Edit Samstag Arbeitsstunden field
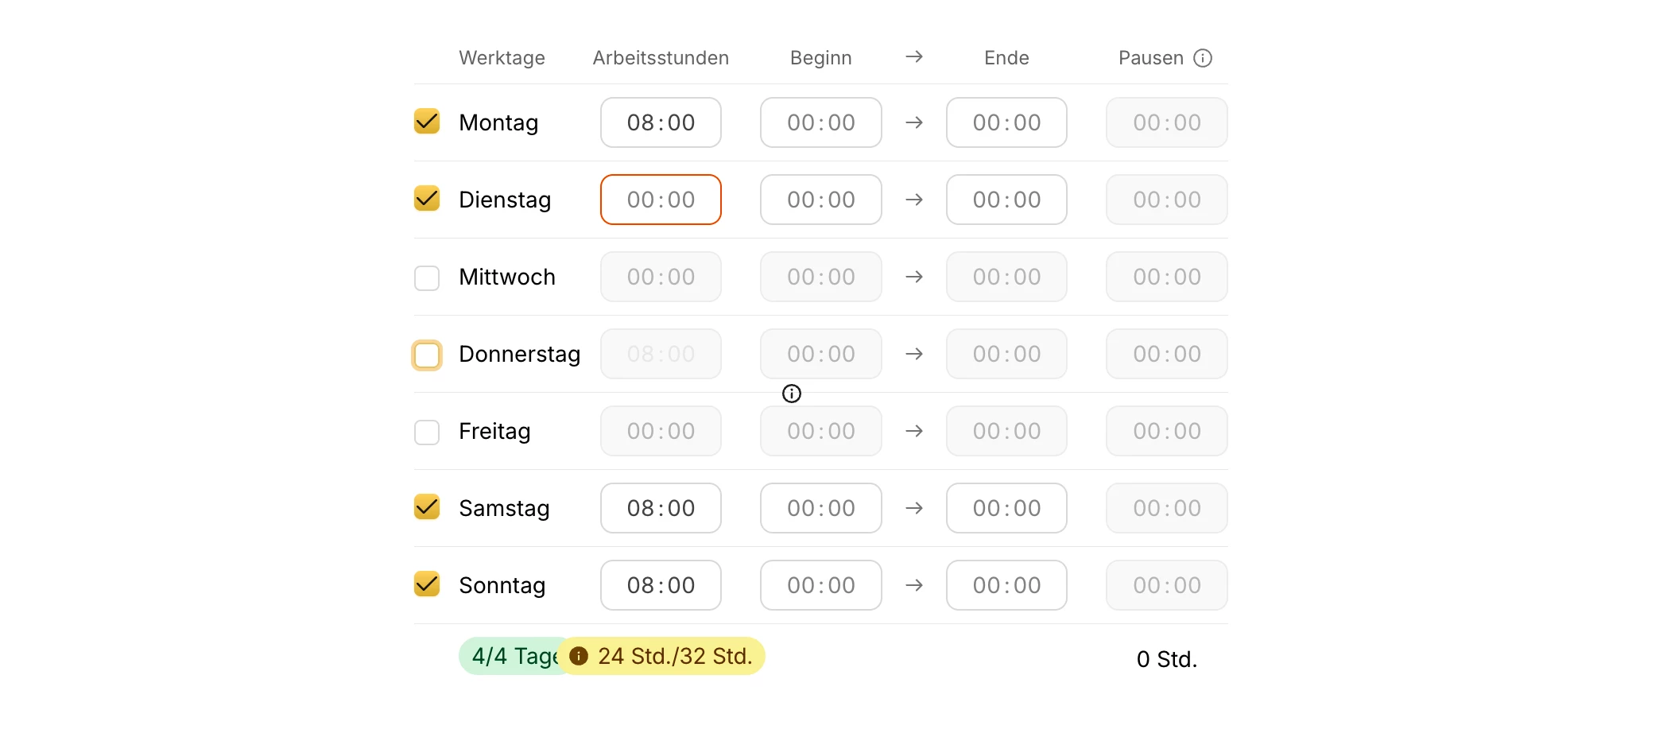Viewport: 1671px width, 741px height. (661, 508)
